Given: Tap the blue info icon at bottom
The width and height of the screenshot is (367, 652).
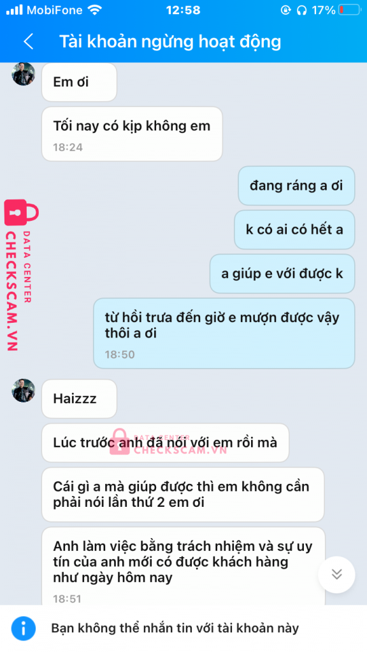Looking at the screenshot, I should click(24, 628).
